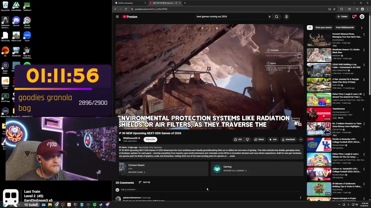Subscribe to WildGamerSK channel

(150, 140)
